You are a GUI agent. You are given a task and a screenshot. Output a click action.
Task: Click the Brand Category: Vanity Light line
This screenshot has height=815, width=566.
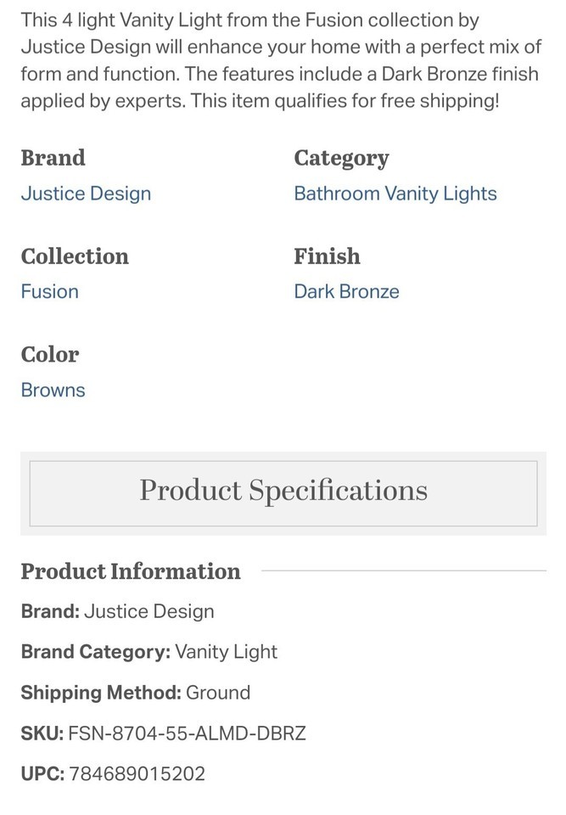tap(149, 652)
